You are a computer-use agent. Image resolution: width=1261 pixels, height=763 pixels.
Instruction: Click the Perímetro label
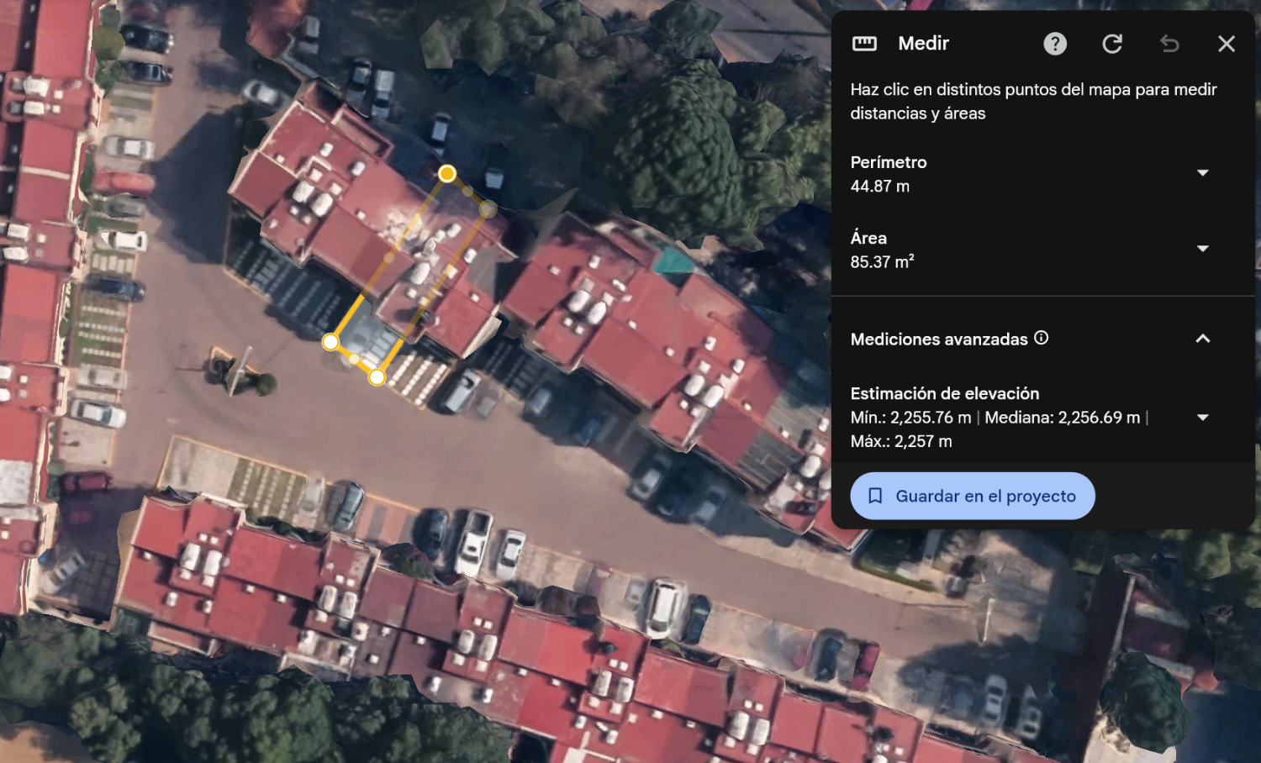889,162
